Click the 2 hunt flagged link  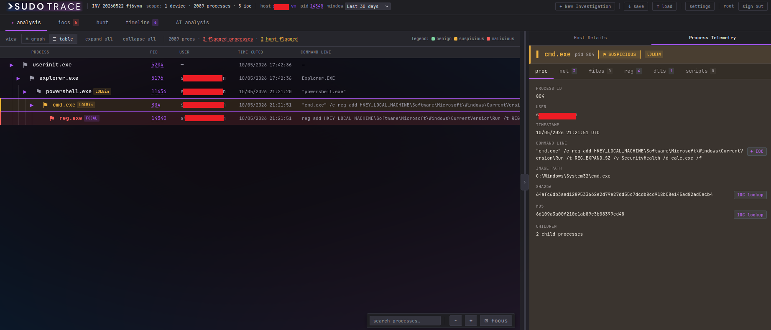tap(279, 39)
